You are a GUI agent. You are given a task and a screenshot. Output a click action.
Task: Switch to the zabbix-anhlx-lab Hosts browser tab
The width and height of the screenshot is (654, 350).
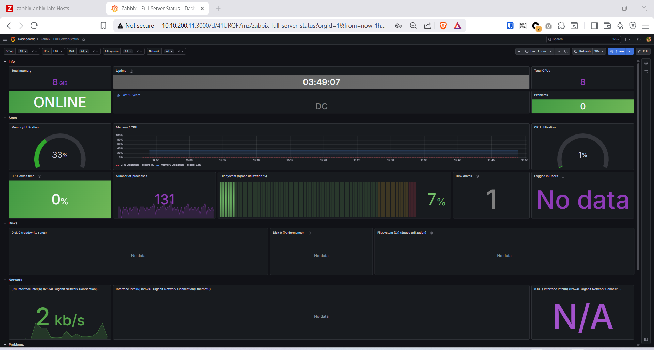point(43,9)
